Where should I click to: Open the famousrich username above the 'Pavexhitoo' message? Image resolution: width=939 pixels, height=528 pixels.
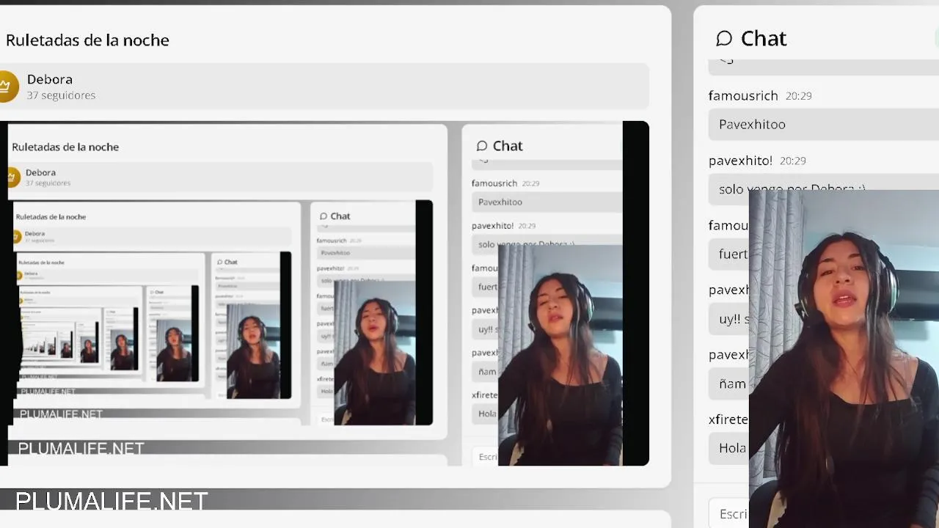coord(743,95)
